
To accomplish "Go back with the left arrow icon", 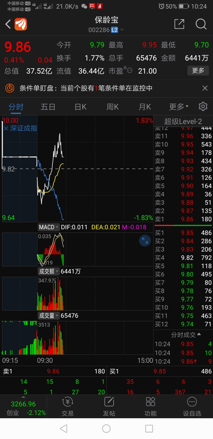I will (x=8, y=24).
